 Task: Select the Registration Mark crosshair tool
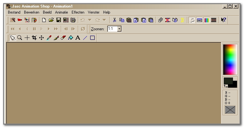(27, 38)
